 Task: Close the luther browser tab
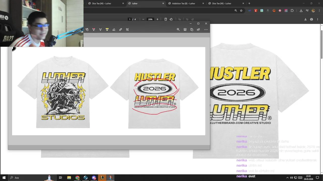coord(163,4)
